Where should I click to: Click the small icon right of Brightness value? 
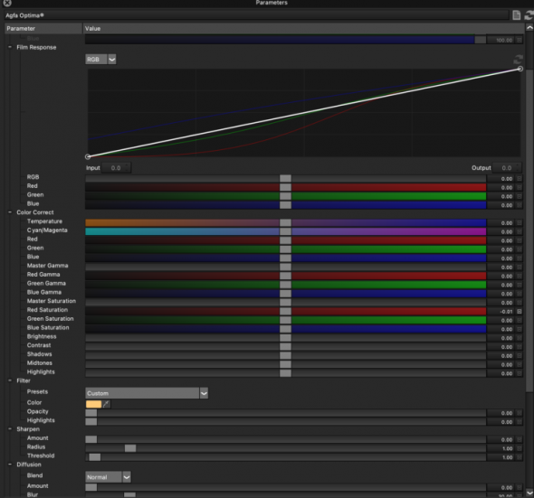coord(519,338)
